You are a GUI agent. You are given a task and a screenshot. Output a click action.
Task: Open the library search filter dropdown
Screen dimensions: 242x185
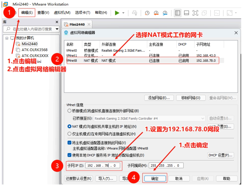point(57,29)
